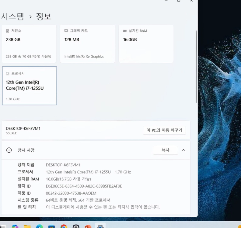The width and height of the screenshot is (241, 228).
Task: Click the 복사 button
Action: [165, 150]
